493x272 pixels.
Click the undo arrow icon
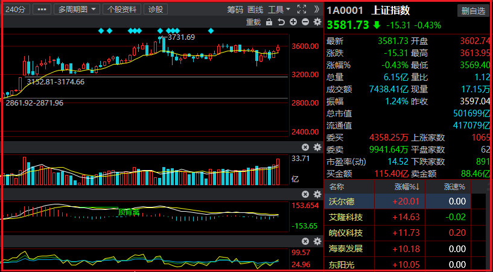pyautogui.click(x=281, y=22)
